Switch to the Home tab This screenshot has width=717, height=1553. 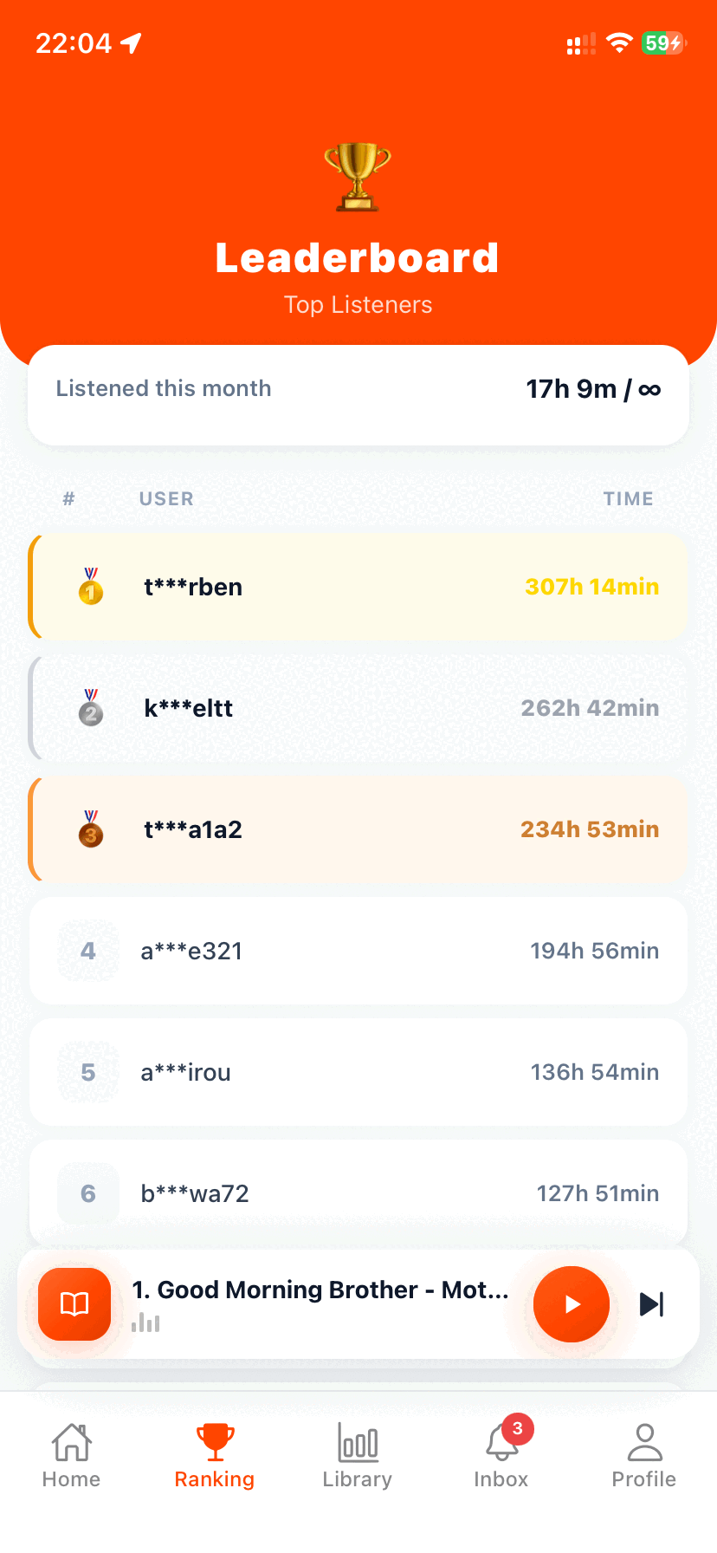point(71,1456)
